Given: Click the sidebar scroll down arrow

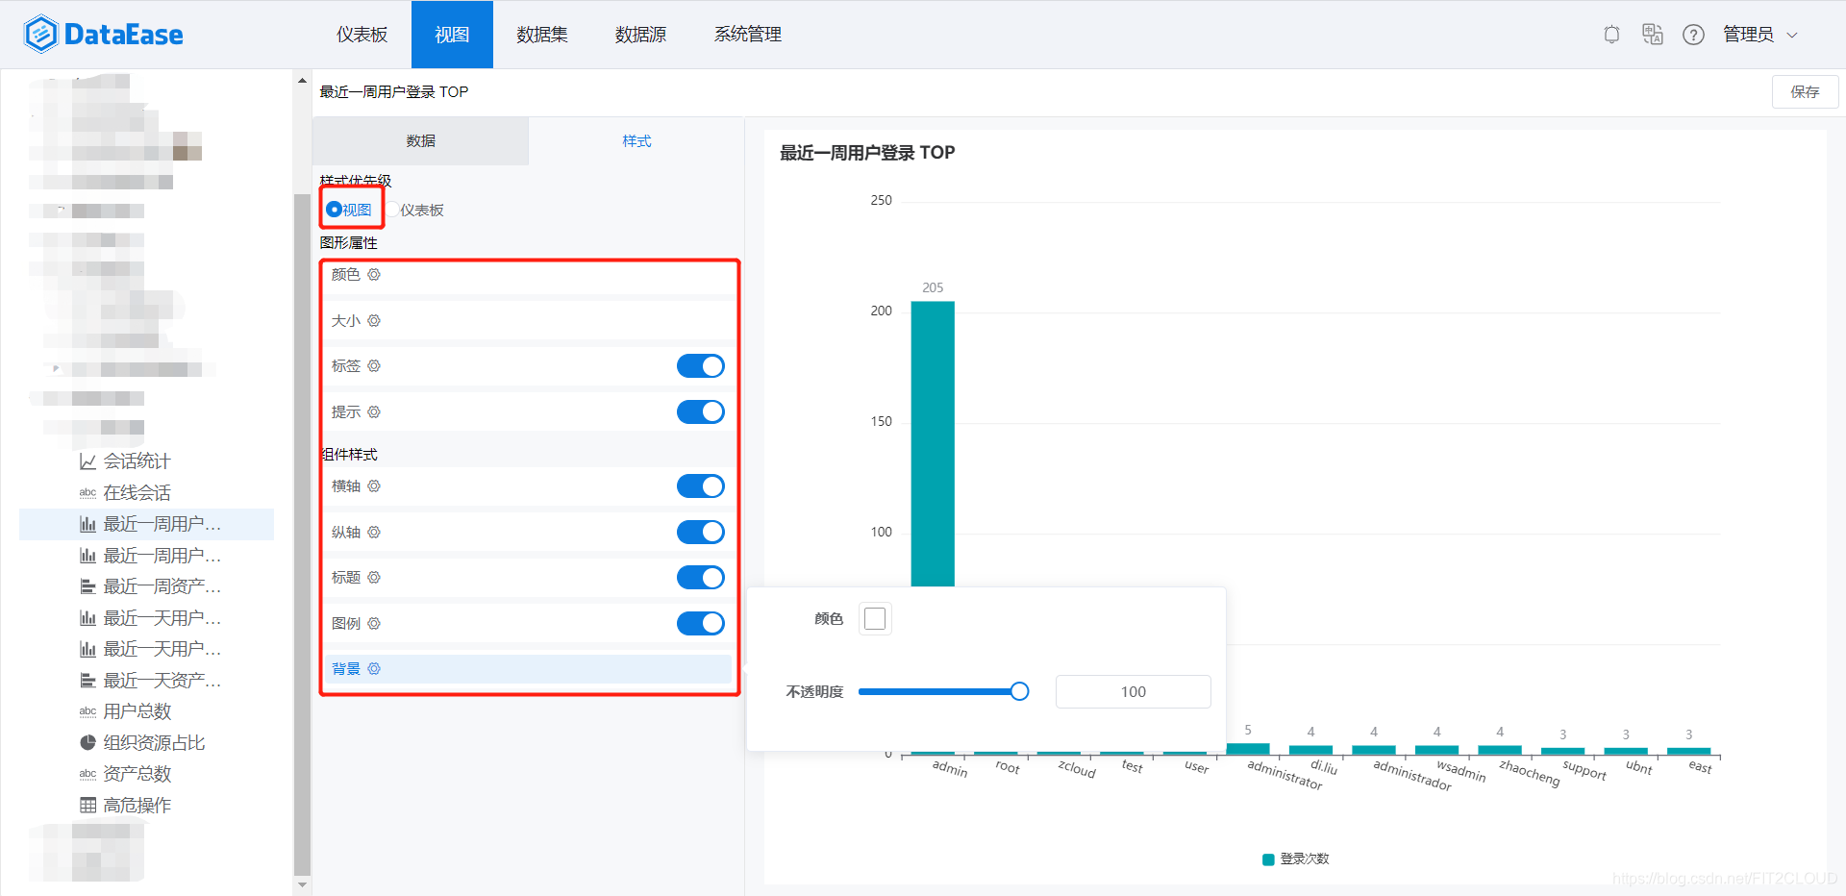Looking at the screenshot, I should click(x=302, y=884).
